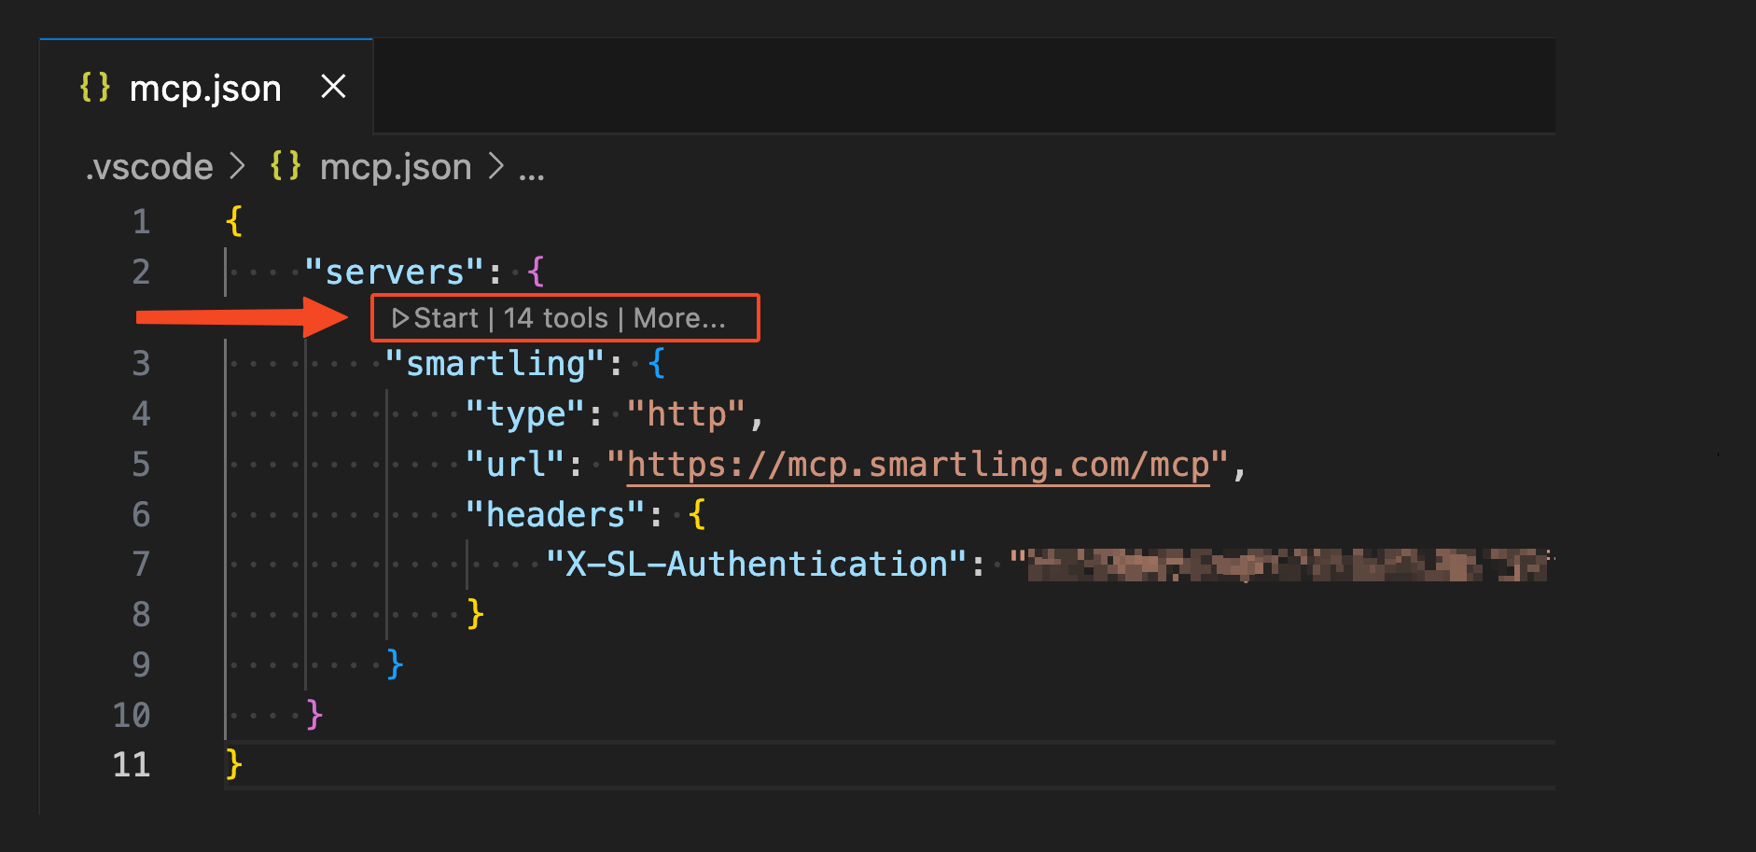Viewport: 1756px width, 852px height.
Task: Start the smartling MCP server via code lens
Action: 436,318
